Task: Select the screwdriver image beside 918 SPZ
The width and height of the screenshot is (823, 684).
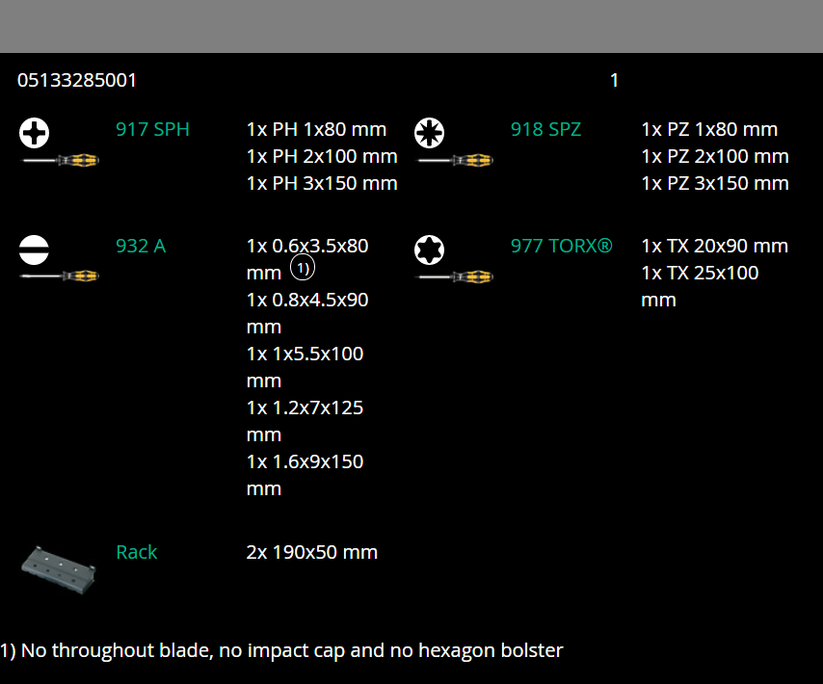Action: 455,160
